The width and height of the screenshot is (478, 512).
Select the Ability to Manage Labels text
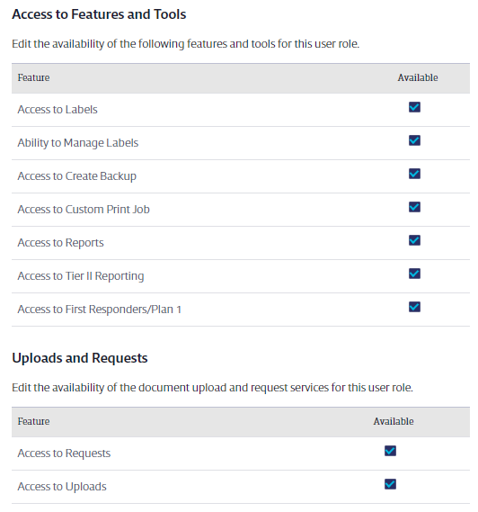point(78,143)
